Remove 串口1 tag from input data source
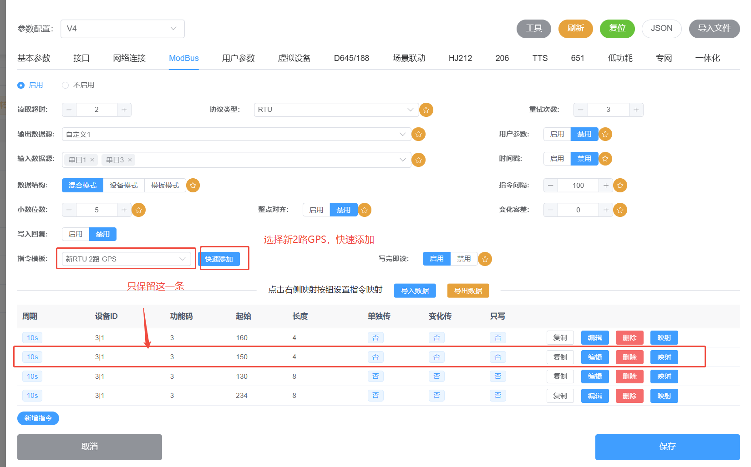The height and width of the screenshot is (467, 751). click(92, 160)
